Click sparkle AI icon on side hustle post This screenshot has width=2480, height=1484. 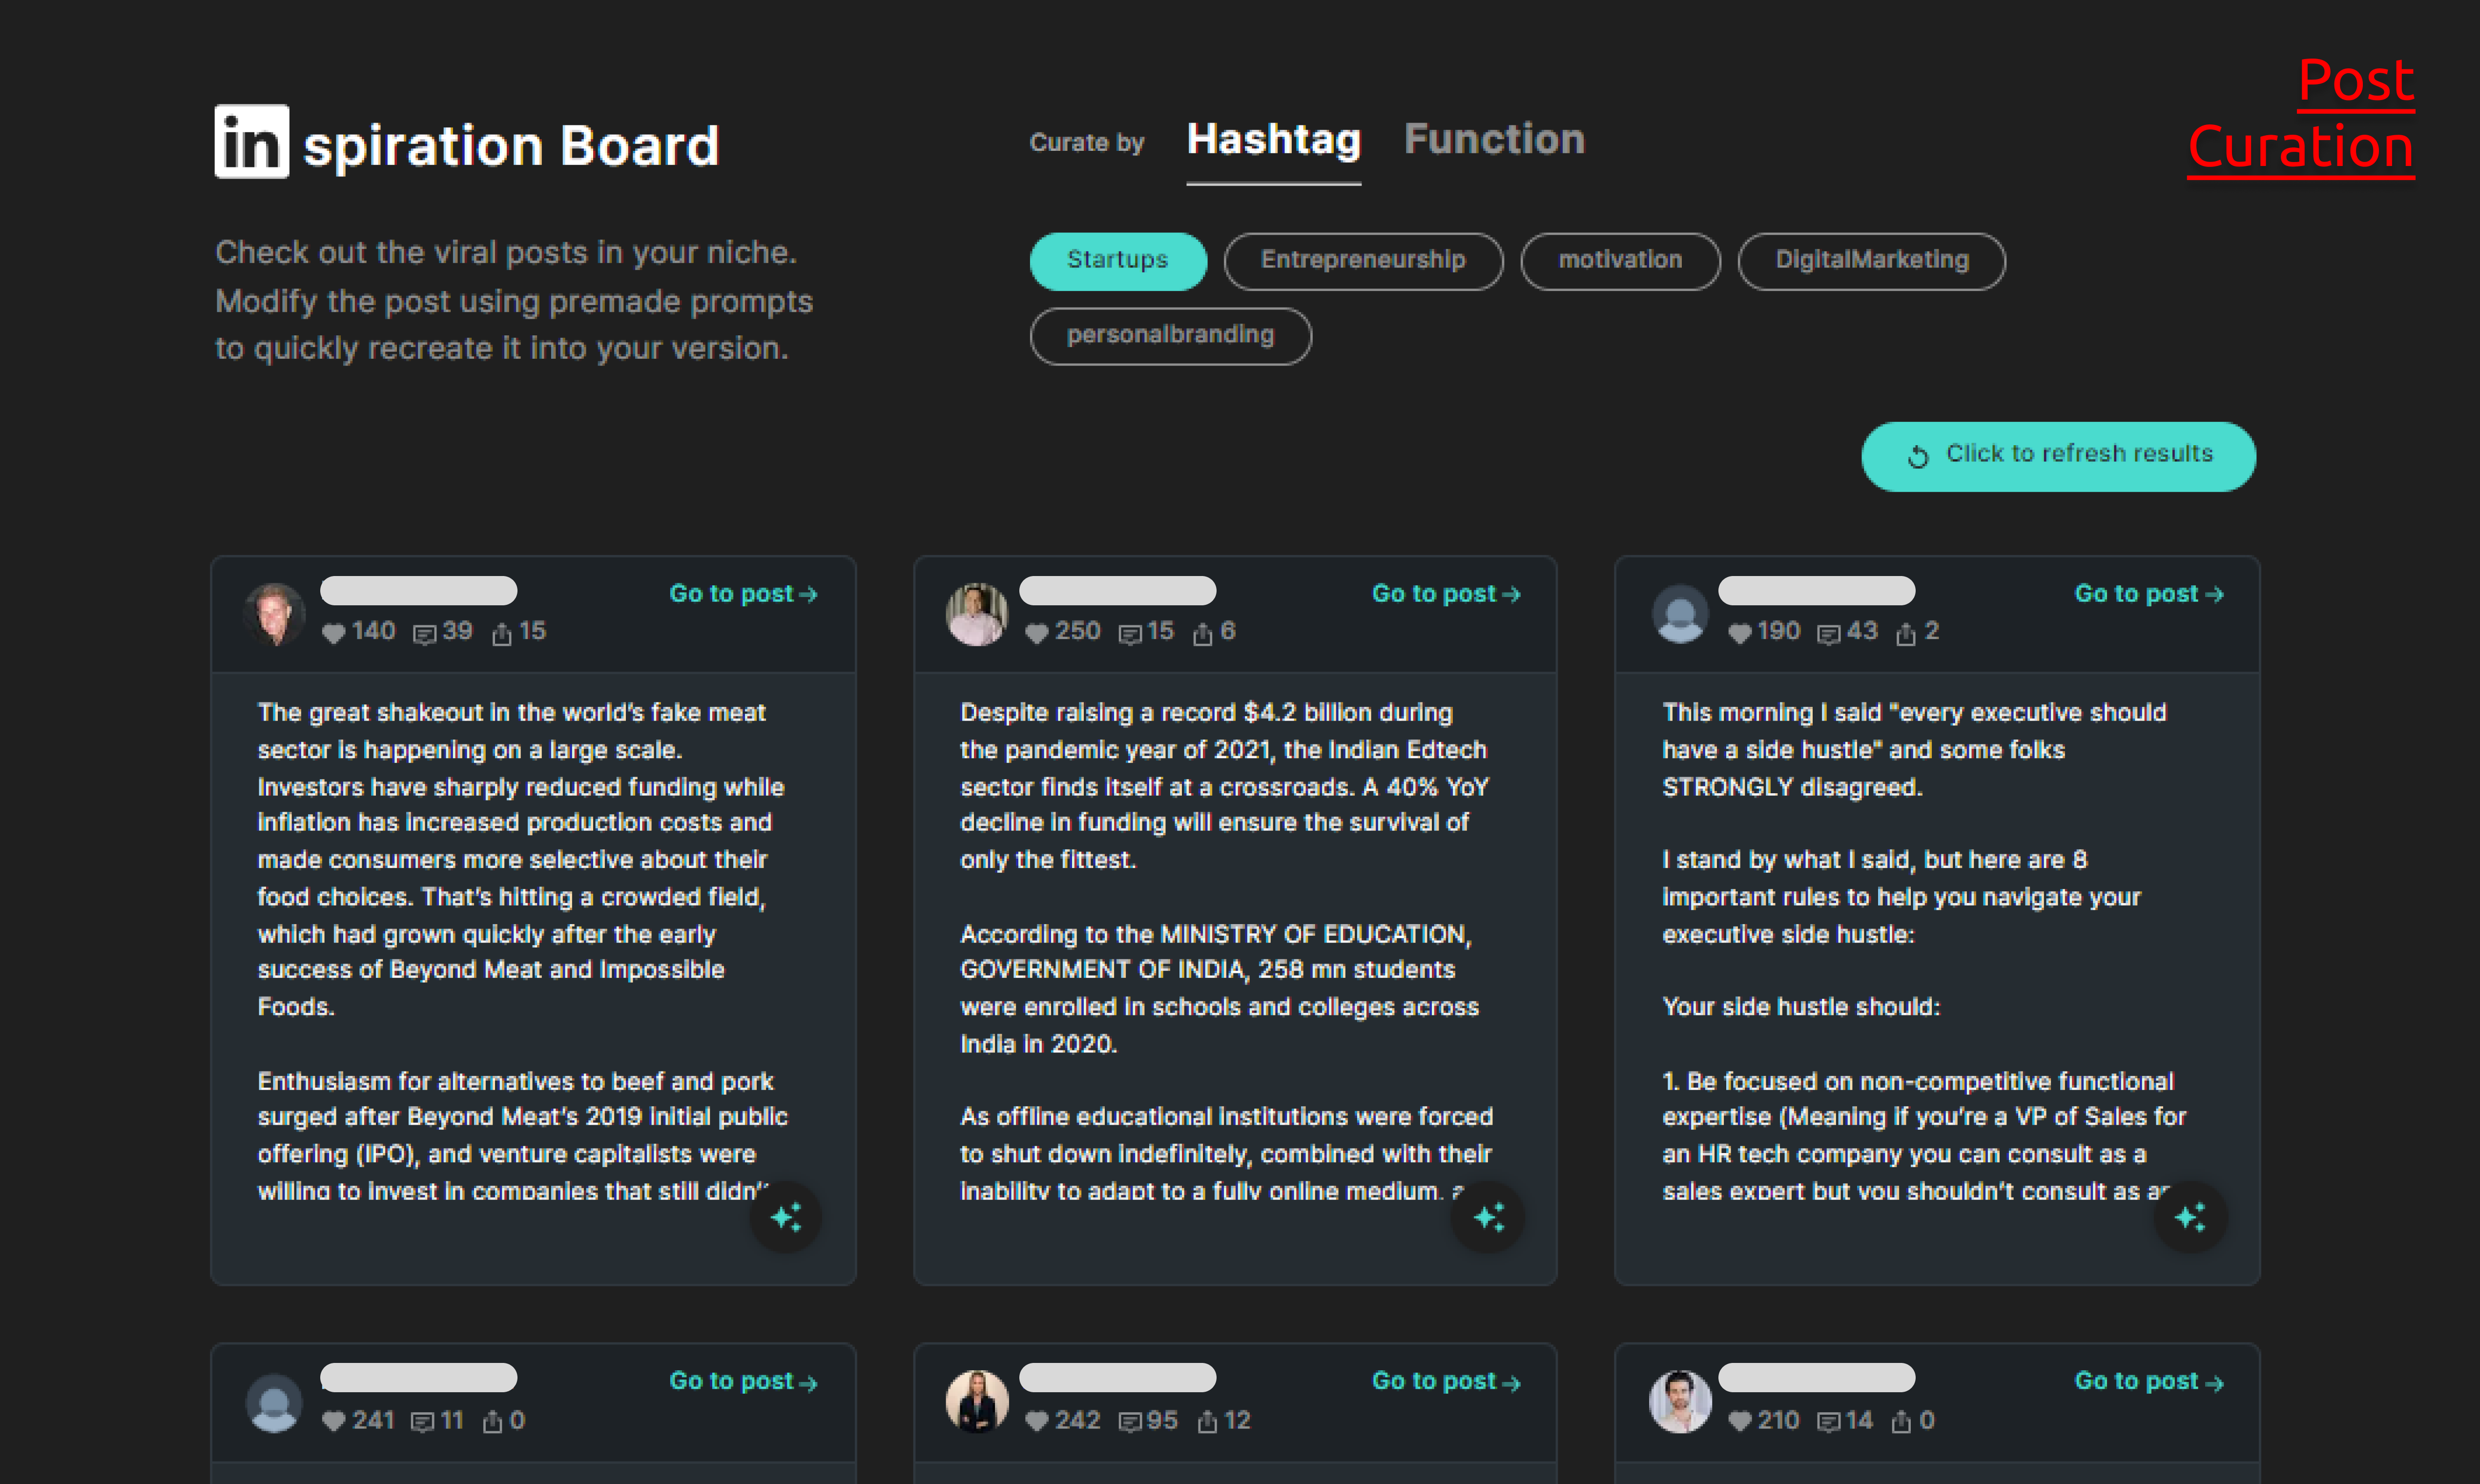(x=2190, y=1217)
